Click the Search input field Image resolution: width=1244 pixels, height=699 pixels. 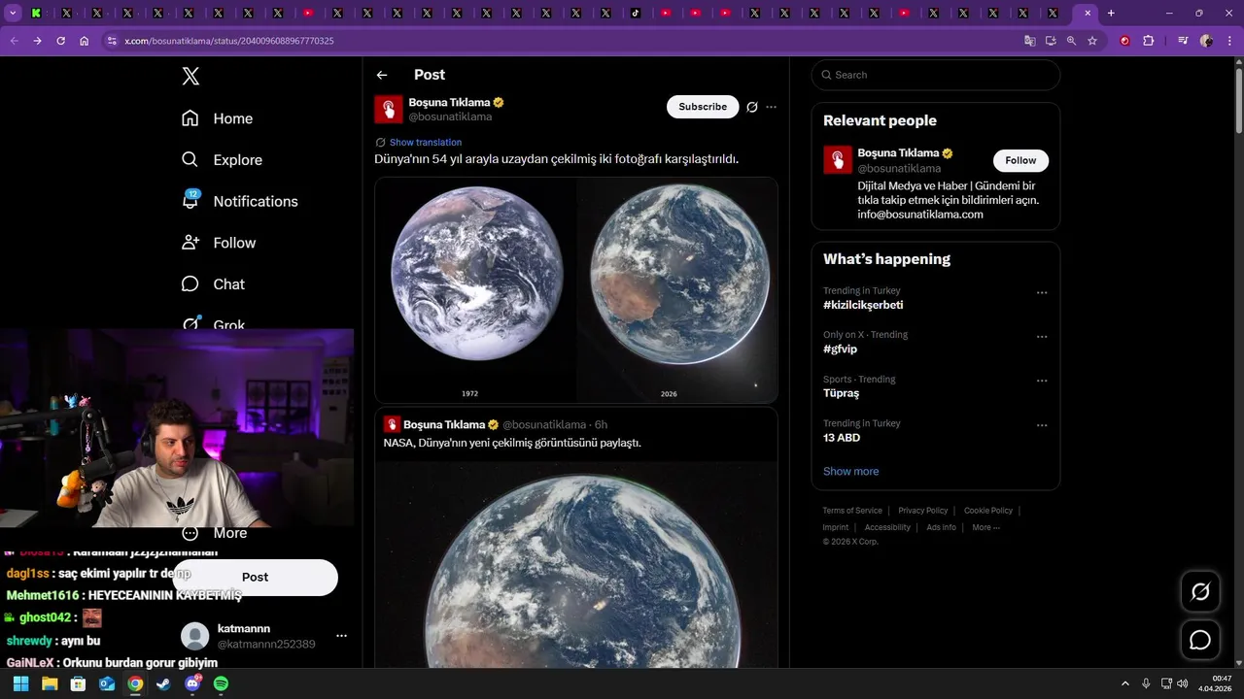coord(936,75)
